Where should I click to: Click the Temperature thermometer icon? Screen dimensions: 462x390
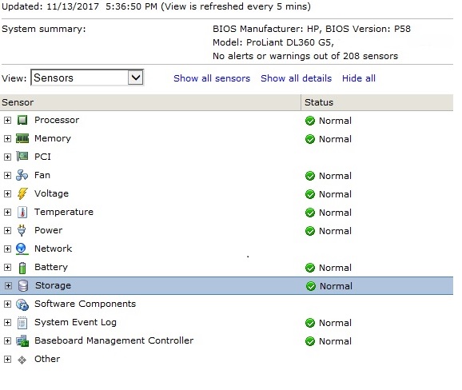click(x=22, y=212)
